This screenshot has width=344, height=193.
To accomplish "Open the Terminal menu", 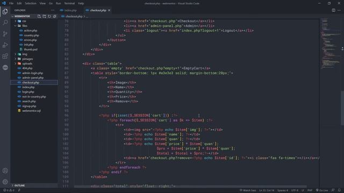I will pyautogui.click(x=69, y=3).
